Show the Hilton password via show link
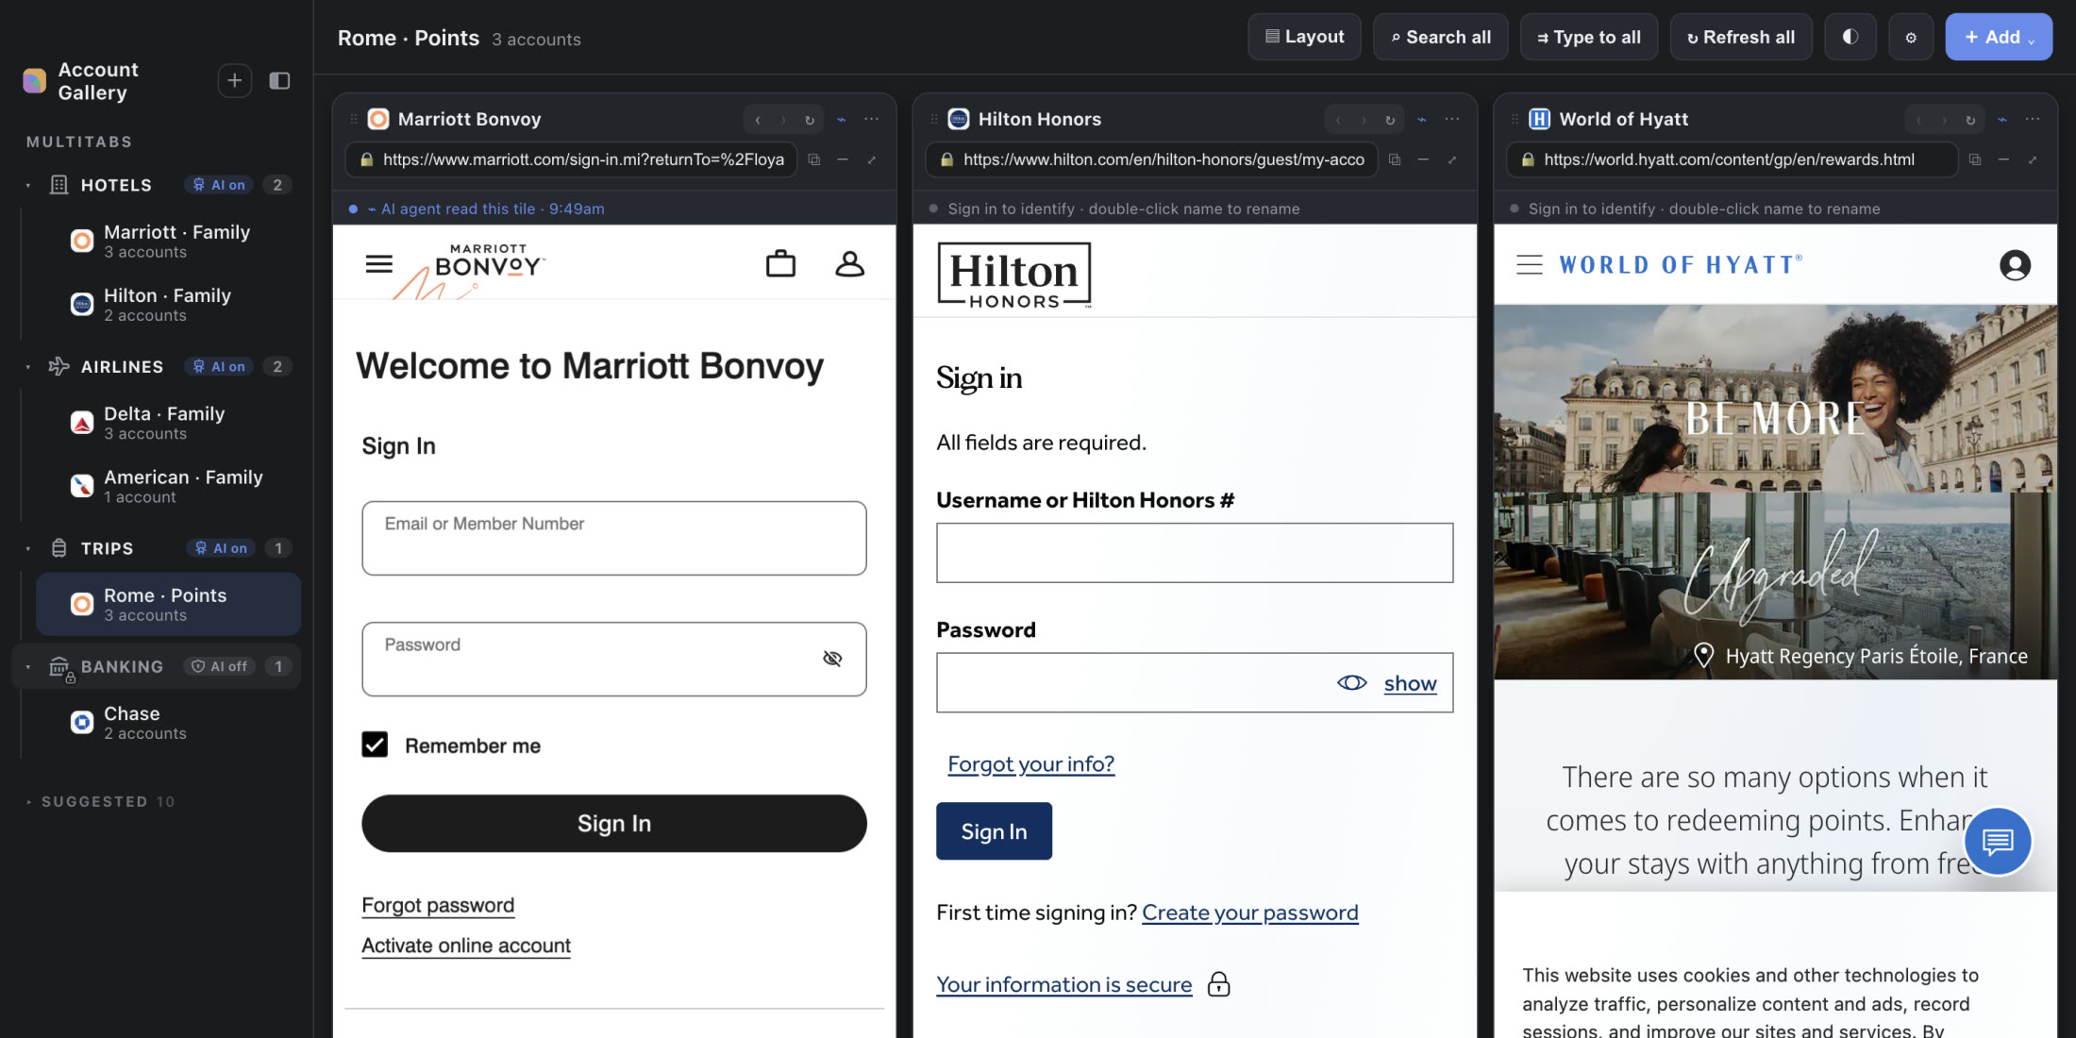 (1410, 683)
